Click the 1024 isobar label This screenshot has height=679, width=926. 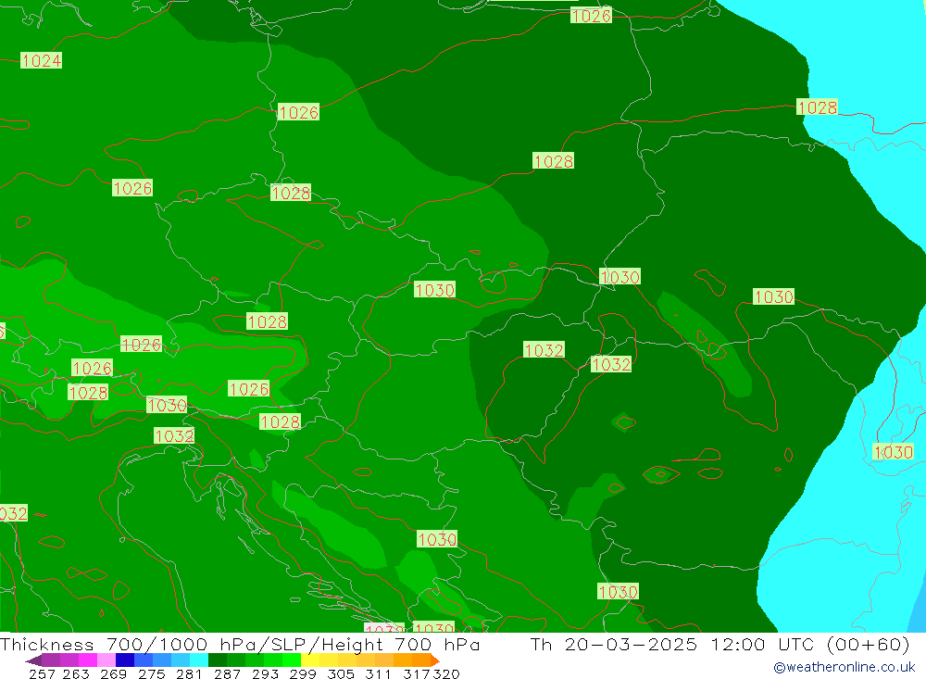[42, 60]
